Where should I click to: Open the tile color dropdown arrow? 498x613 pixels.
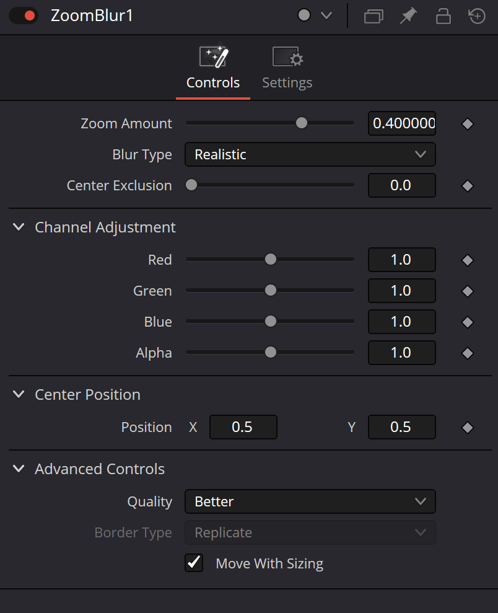pyautogui.click(x=326, y=15)
